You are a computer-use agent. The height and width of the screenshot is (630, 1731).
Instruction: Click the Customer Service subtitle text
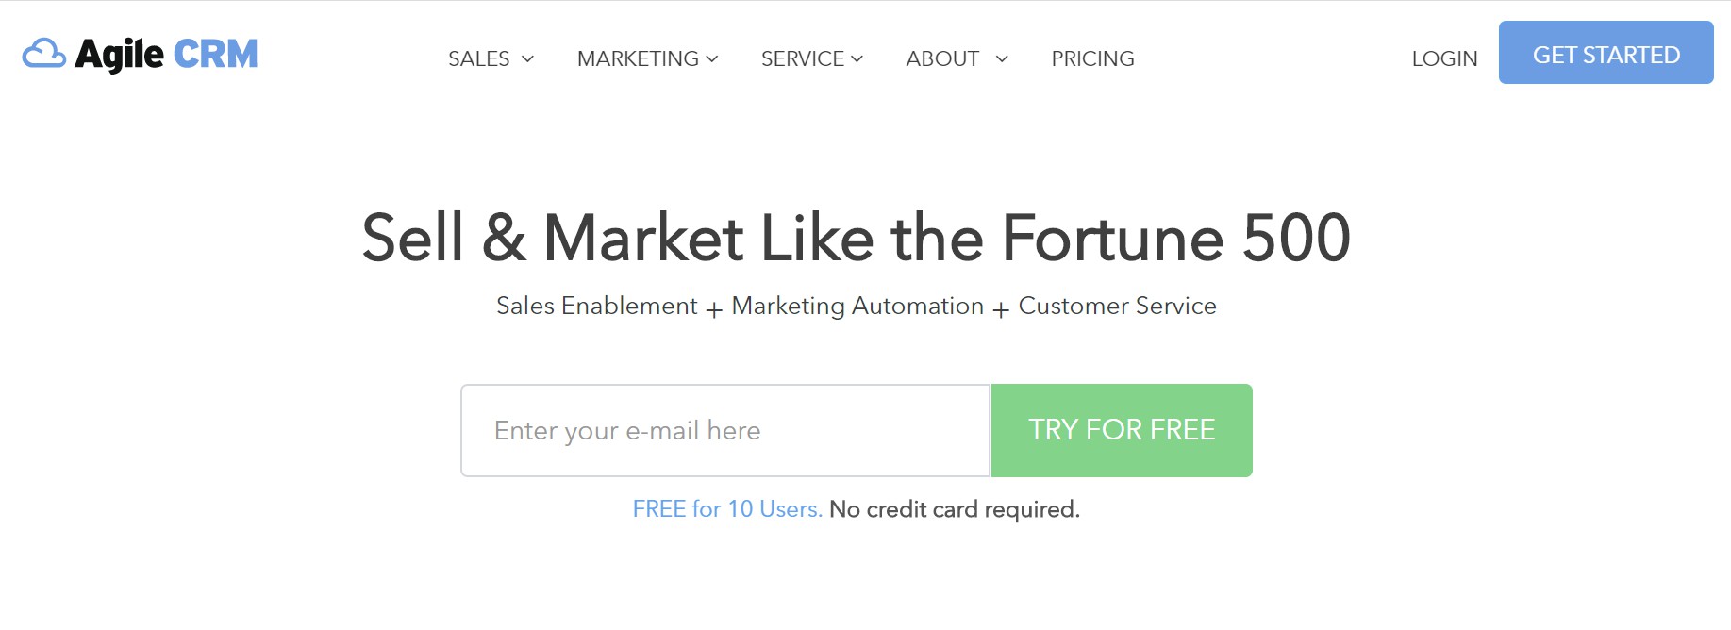coord(1117,307)
